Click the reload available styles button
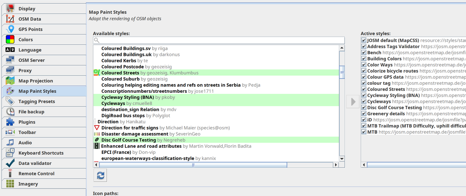 click(x=101, y=175)
